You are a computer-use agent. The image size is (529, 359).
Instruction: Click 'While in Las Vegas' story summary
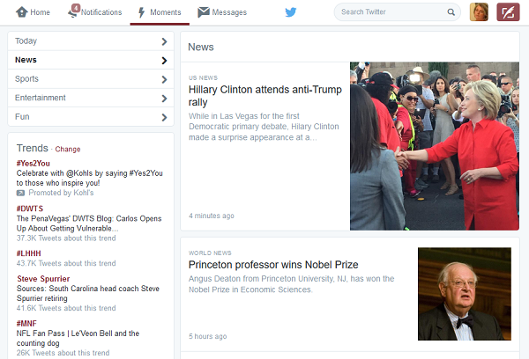click(264, 127)
